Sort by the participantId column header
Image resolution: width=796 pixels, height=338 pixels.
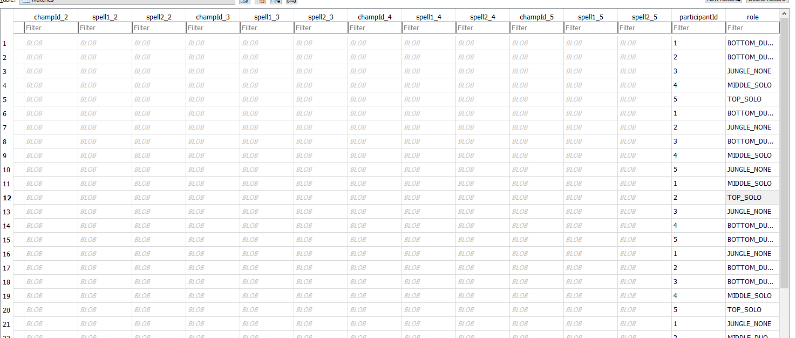pos(698,17)
